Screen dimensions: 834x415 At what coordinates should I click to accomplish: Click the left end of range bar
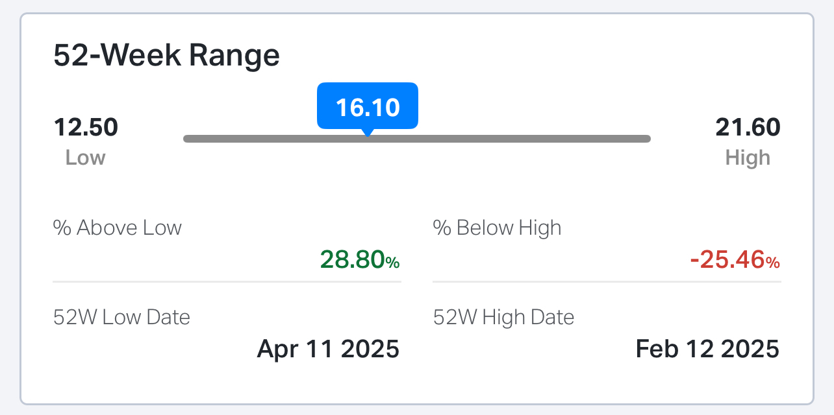coord(187,139)
